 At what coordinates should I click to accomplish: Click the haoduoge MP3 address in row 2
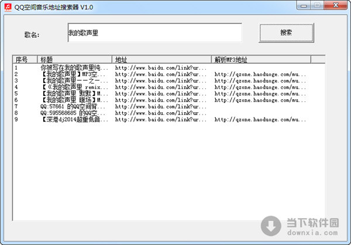(260, 74)
